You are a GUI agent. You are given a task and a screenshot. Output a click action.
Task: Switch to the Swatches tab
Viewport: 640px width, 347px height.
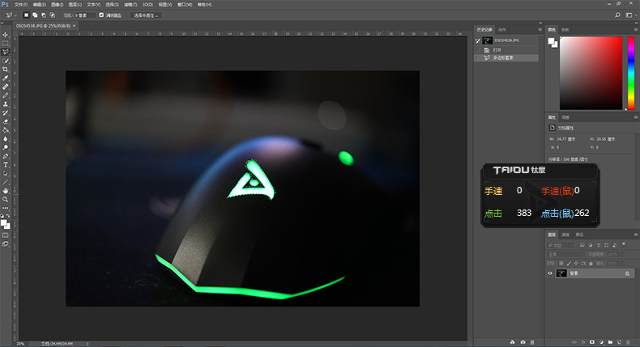tap(565, 29)
